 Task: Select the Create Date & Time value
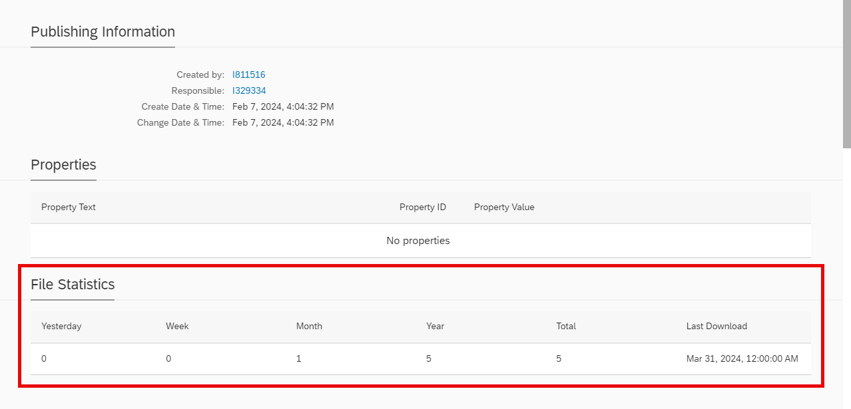pos(283,106)
